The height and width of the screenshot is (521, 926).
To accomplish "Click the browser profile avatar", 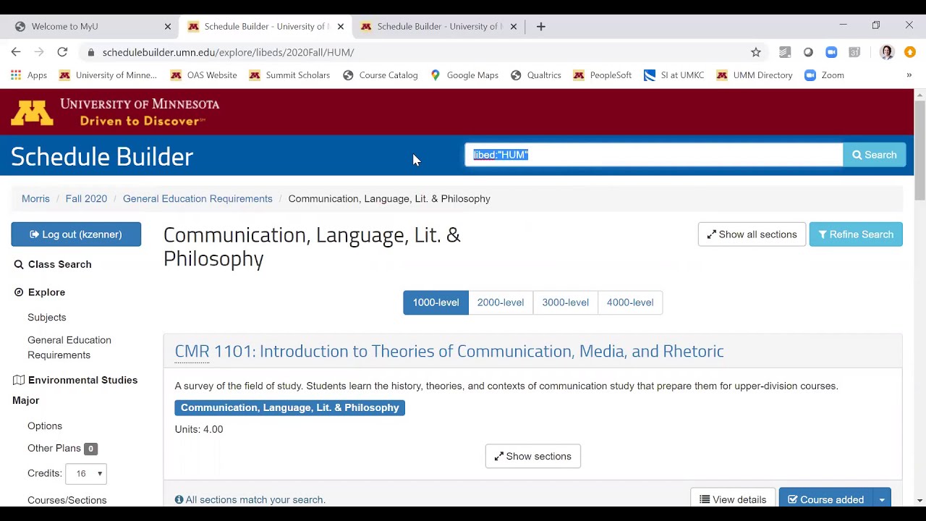I will pos(887,52).
